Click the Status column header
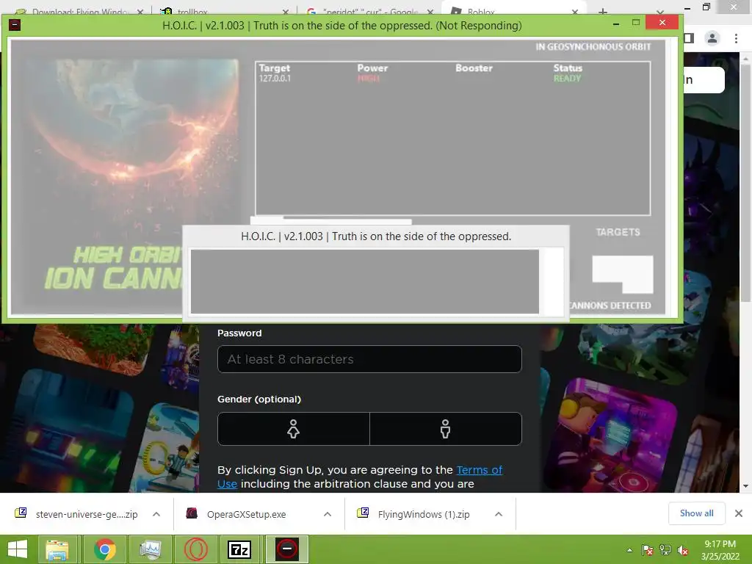 click(568, 68)
